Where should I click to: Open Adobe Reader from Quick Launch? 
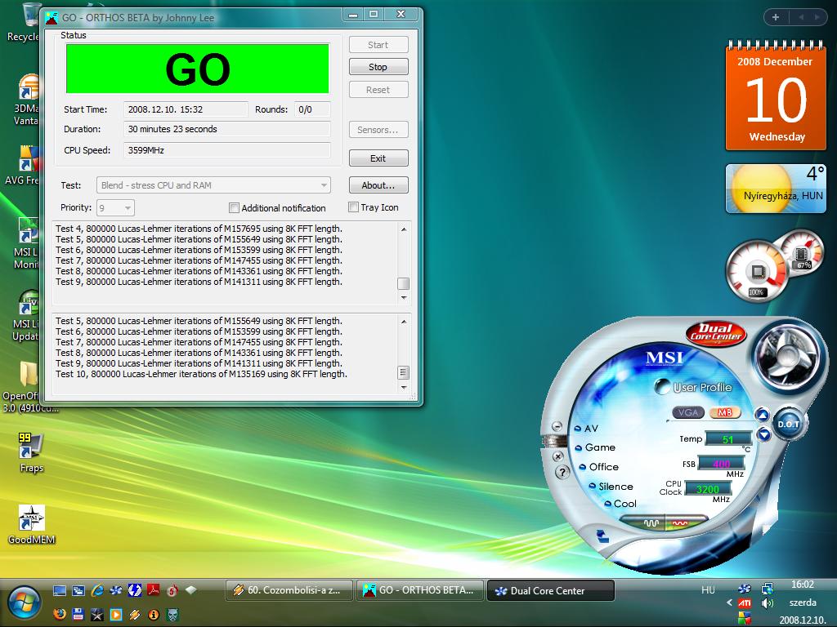click(x=154, y=590)
